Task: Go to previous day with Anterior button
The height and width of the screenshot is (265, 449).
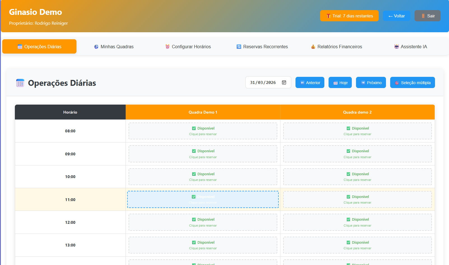Action: pyautogui.click(x=310, y=83)
